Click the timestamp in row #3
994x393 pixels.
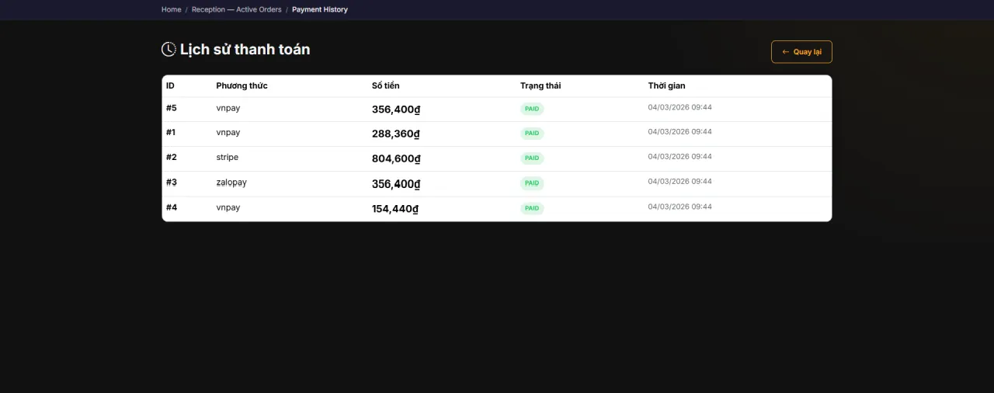pyautogui.click(x=680, y=182)
